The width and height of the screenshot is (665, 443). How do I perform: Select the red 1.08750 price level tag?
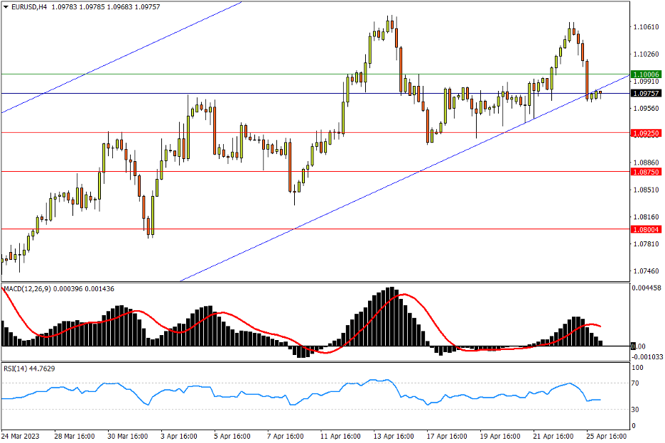[647, 172]
